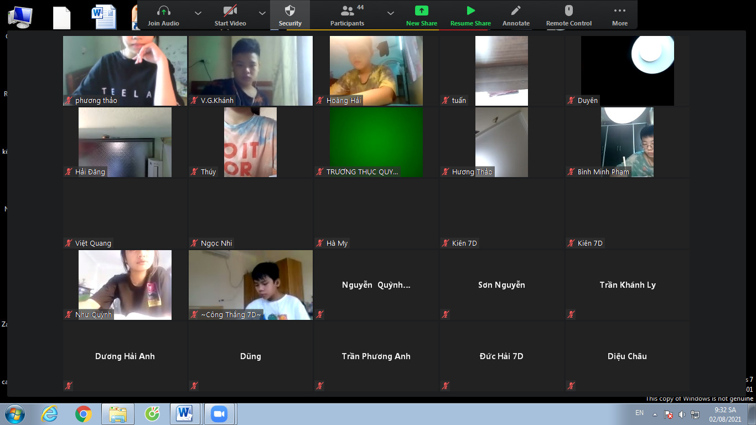The height and width of the screenshot is (425, 756).
Task: Select the Annotate pencil tool
Action: 516,11
